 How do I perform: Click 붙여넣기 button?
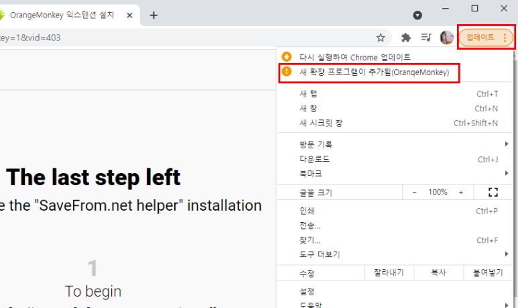pyautogui.click(x=488, y=273)
